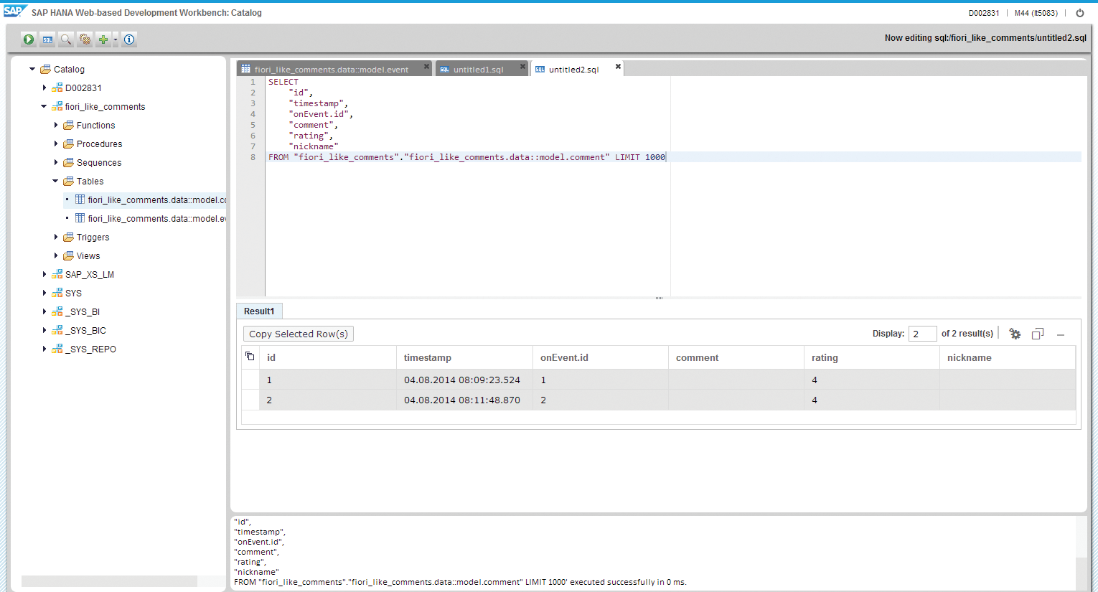Viewport: 1098px width, 592px height.
Task: Click Copy Selected Row(s) button
Action: pos(299,334)
